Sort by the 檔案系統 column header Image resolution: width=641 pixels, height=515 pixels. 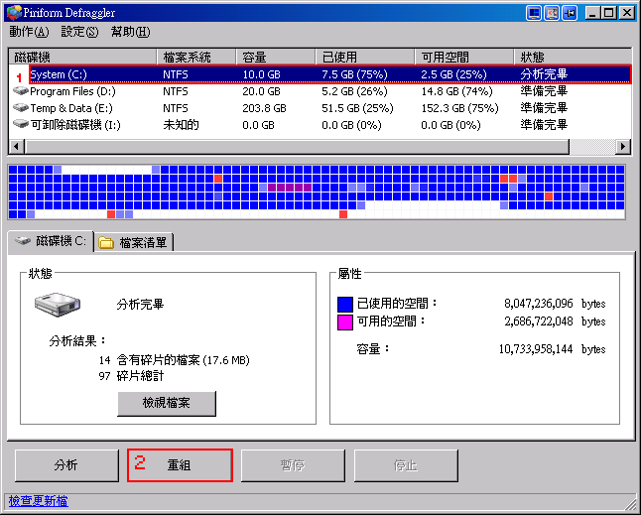196,57
